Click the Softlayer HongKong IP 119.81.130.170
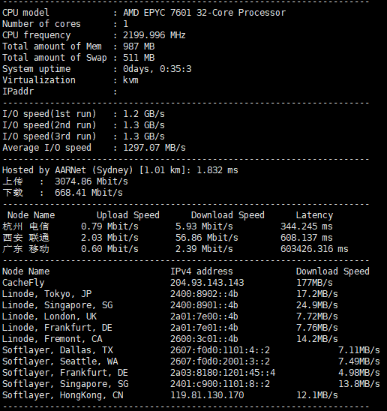 pyautogui.click(x=207, y=395)
